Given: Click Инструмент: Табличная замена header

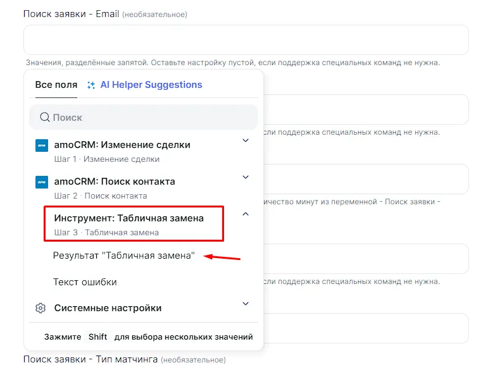Looking at the screenshot, I should (129, 218).
